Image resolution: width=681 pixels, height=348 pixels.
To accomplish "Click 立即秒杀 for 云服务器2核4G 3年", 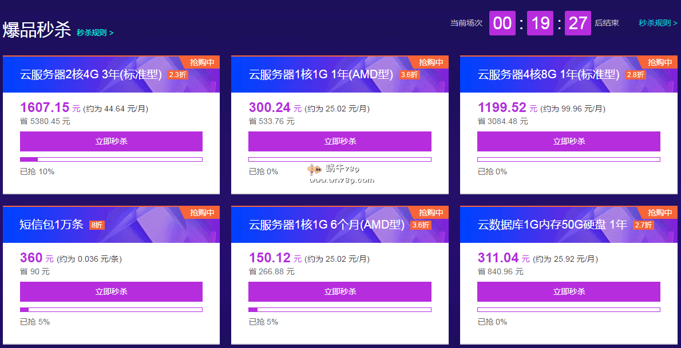I will coord(111,141).
